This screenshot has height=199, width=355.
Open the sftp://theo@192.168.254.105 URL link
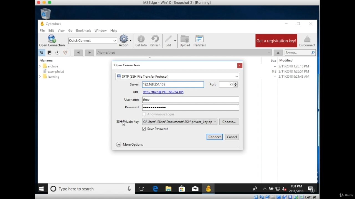point(163,92)
